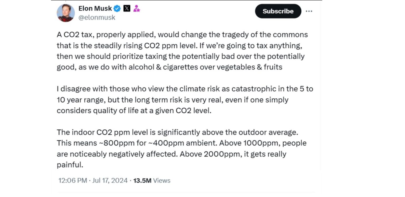Click the purple person-star subscriber icon
This screenshot has height=197, width=405.
coord(136,8)
